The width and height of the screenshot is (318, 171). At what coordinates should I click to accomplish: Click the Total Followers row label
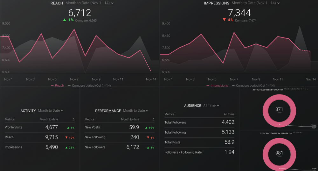click(x=175, y=122)
